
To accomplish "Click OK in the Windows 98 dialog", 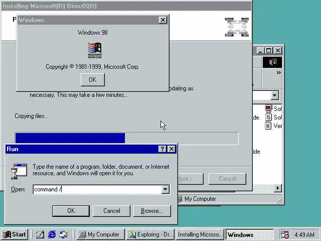I will pyautogui.click(x=92, y=79).
